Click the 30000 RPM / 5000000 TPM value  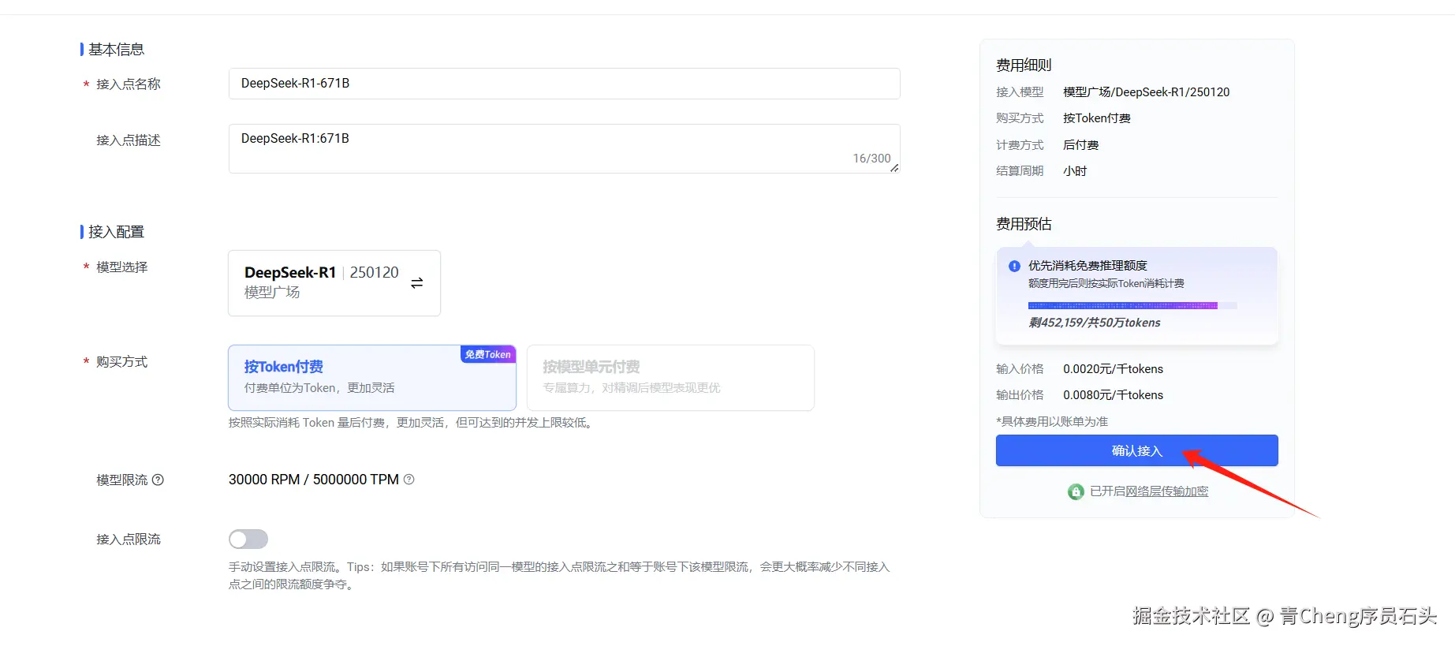[x=314, y=480]
